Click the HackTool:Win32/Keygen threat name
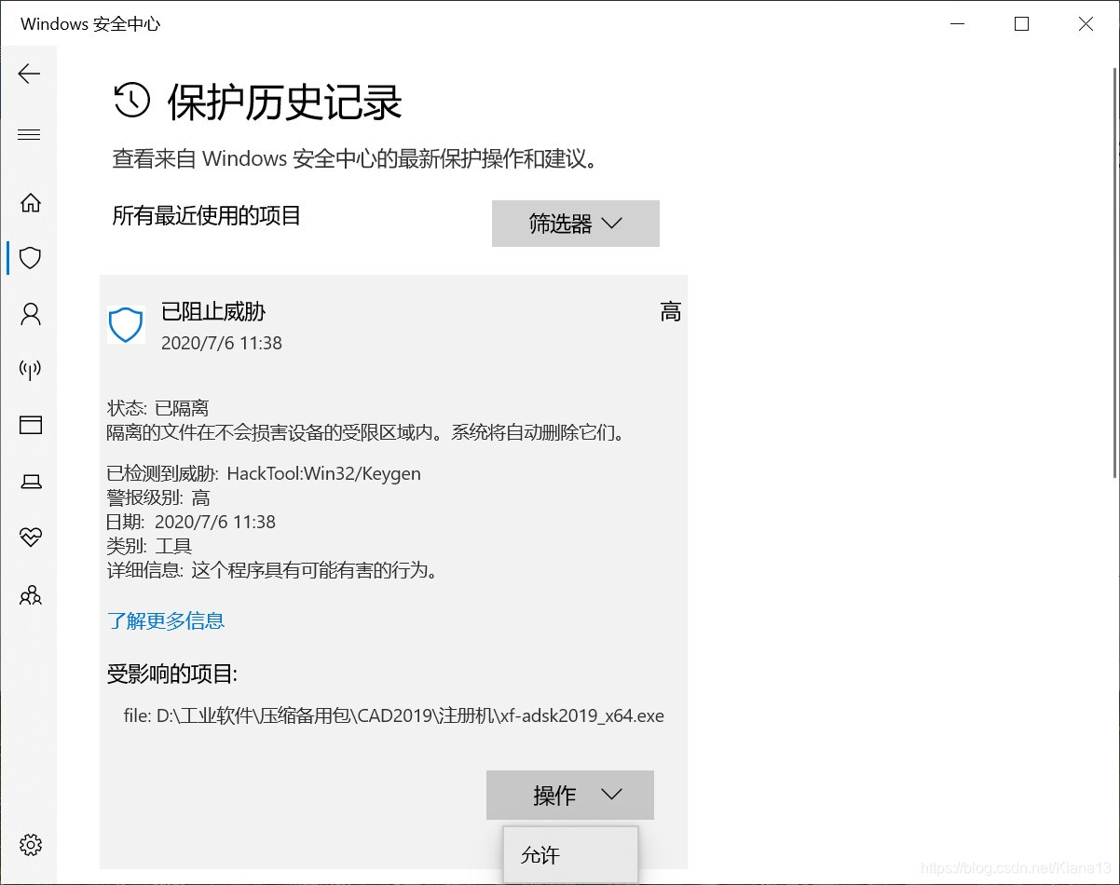The width and height of the screenshot is (1120, 885). [323, 473]
